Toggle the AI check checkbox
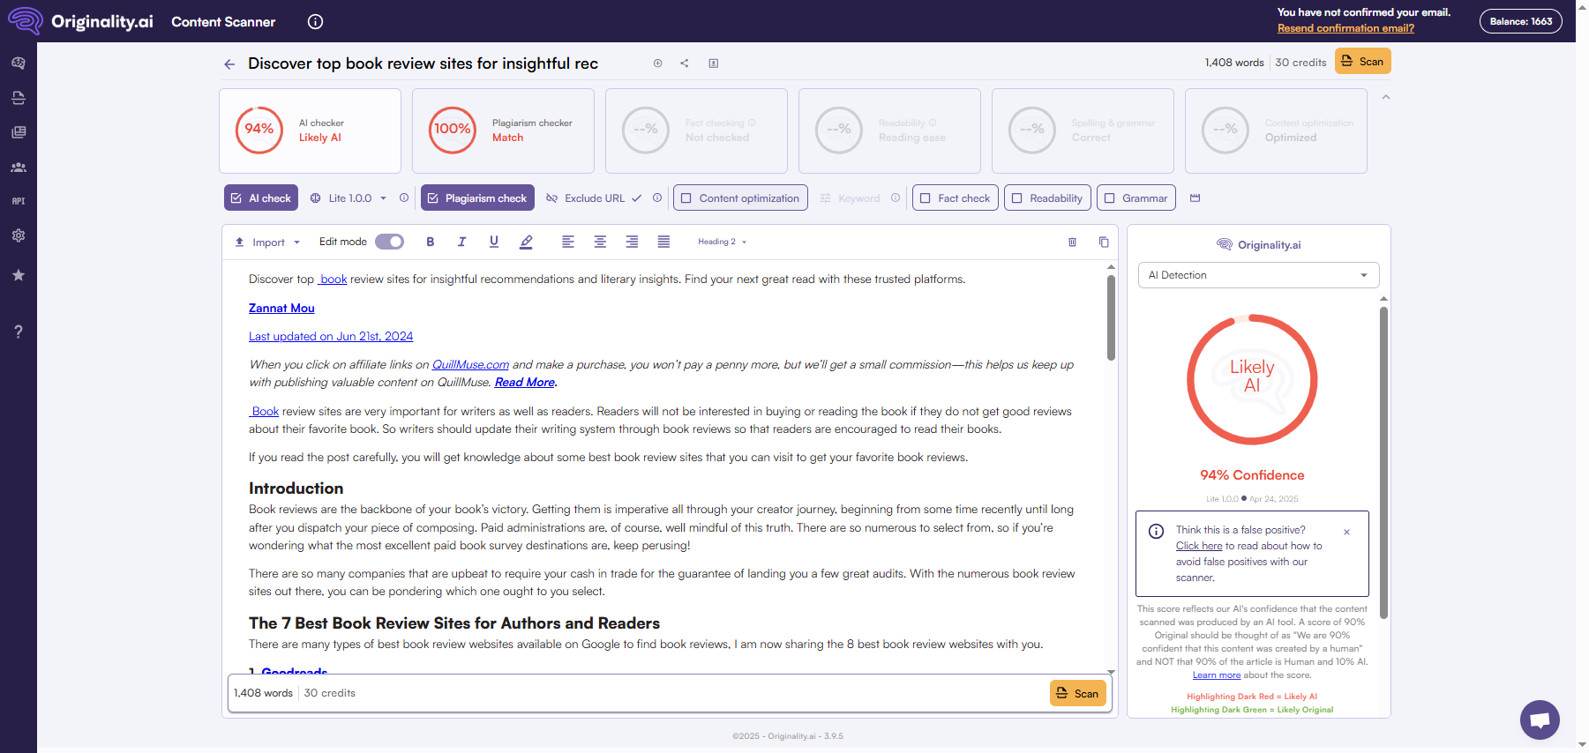The width and height of the screenshot is (1589, 753). (x=261, y=198)
